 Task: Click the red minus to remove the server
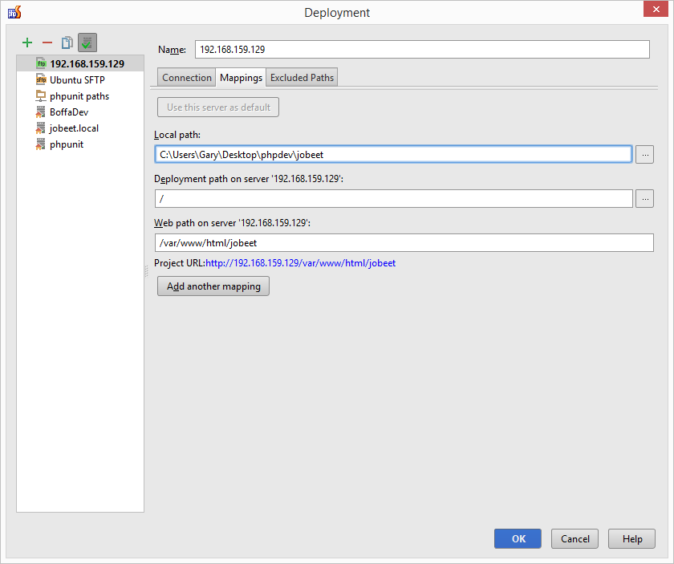tap(47, 43)
